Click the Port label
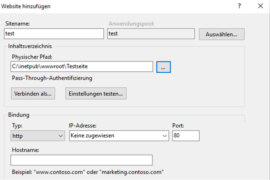This screenshot has width=270, height=180. pyautogui.click(x=178, y=126)
